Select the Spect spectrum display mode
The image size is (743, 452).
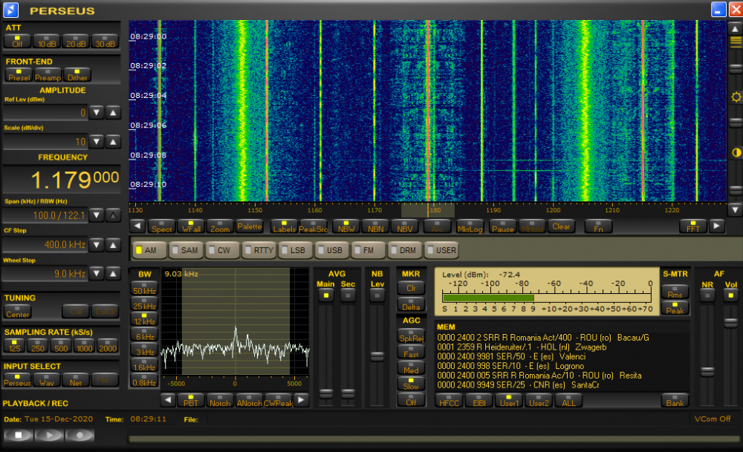point(161,228)
